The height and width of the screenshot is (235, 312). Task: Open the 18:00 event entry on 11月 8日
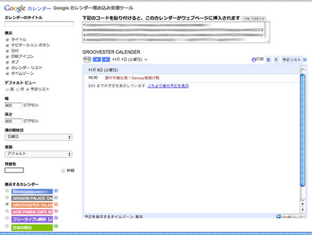[x=132, y=77]
